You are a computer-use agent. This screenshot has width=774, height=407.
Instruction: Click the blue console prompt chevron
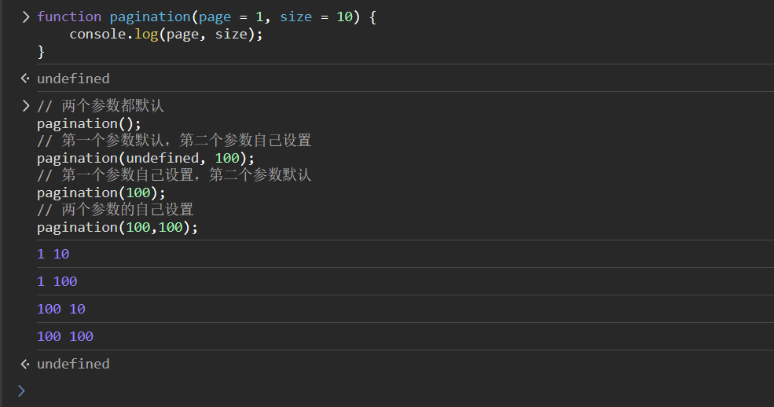(x=21, y=390)
